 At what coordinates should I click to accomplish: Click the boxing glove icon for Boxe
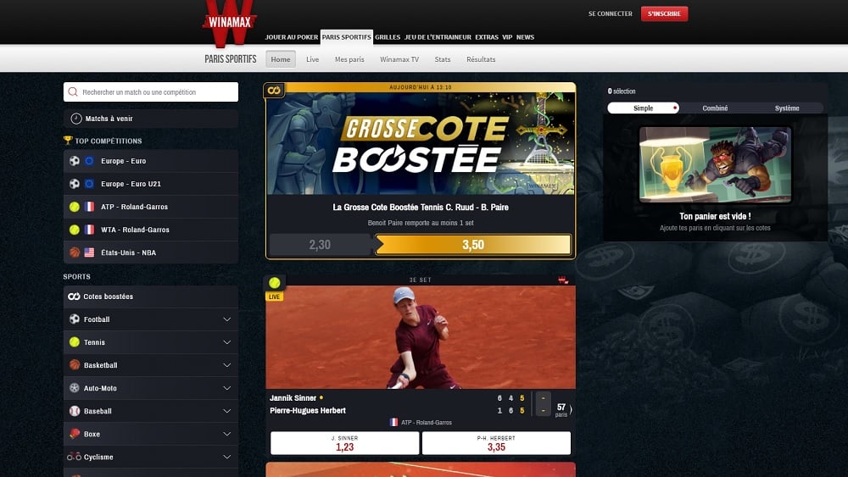click(75, 434)
